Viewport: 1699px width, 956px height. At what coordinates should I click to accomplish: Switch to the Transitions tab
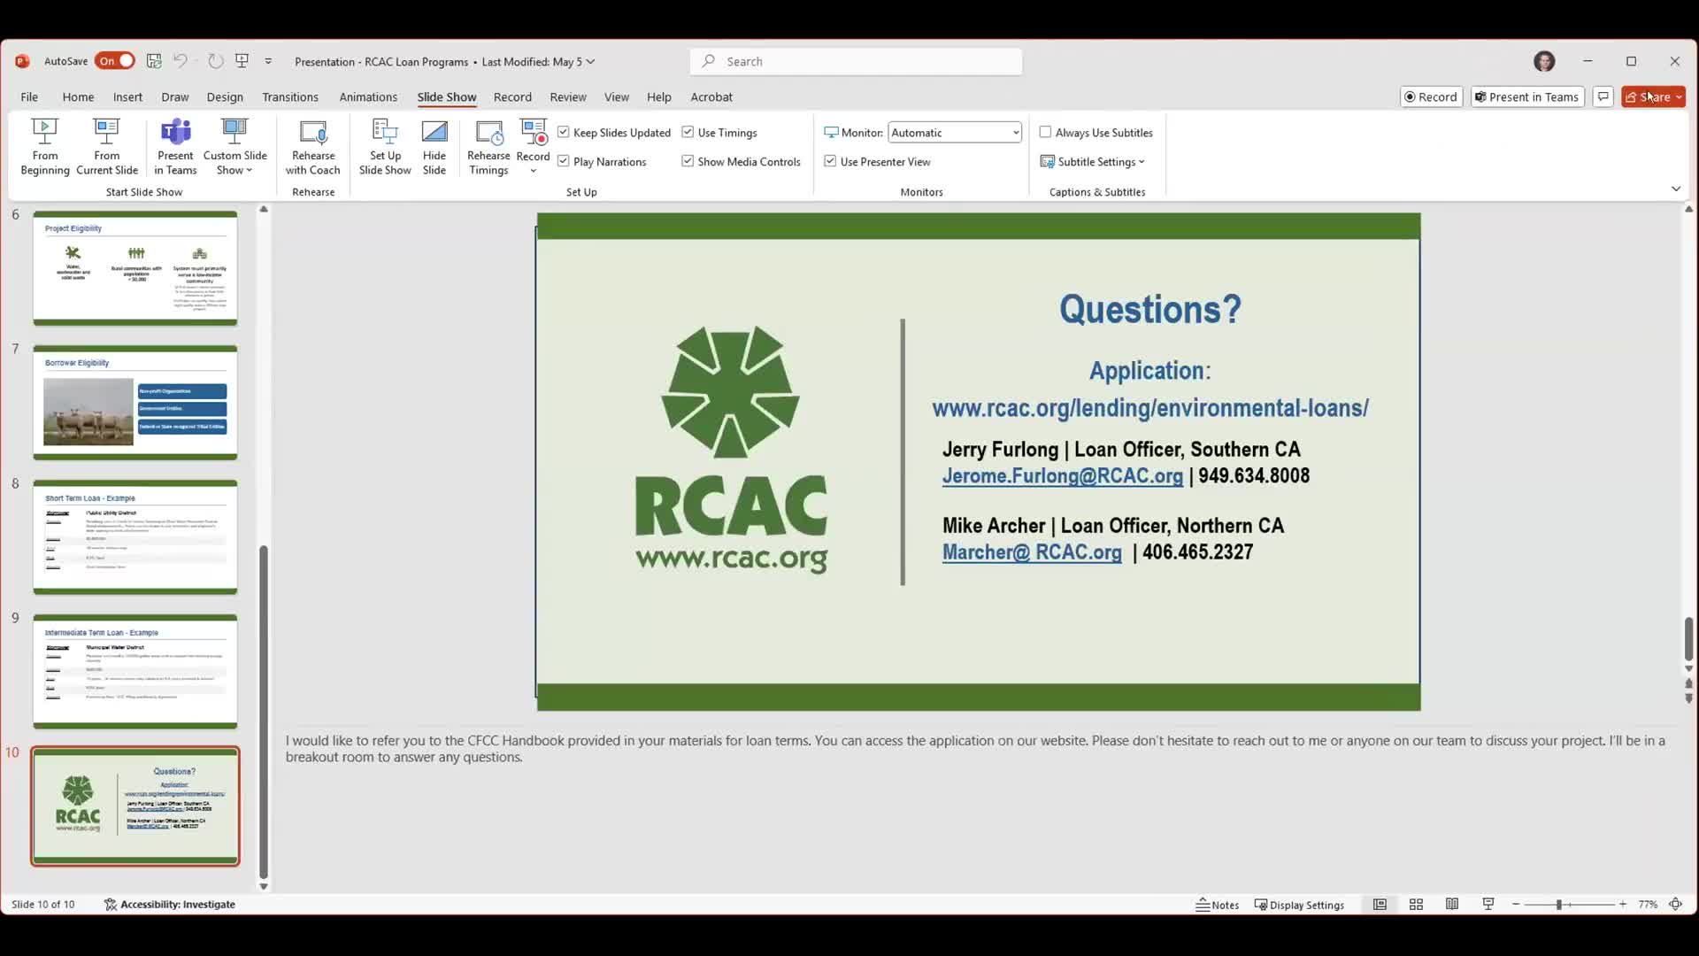tap(290, 97)
